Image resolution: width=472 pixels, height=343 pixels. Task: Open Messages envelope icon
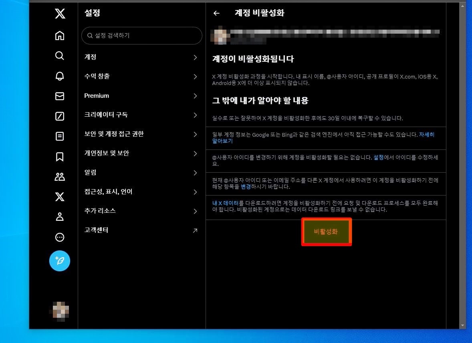(x=60, y=96)
